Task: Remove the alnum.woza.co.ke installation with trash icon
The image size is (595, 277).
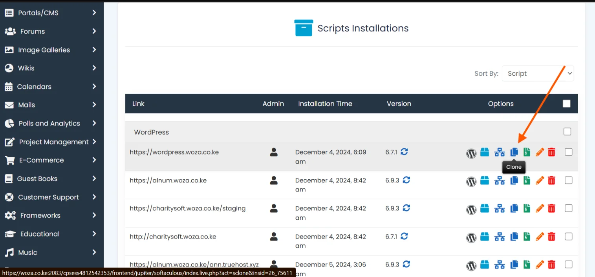Action: point(551,180)
